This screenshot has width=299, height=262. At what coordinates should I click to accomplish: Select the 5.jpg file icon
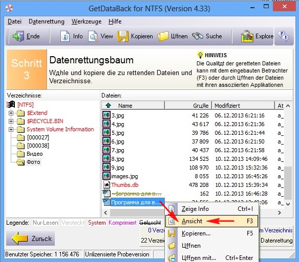pos(106,133)
